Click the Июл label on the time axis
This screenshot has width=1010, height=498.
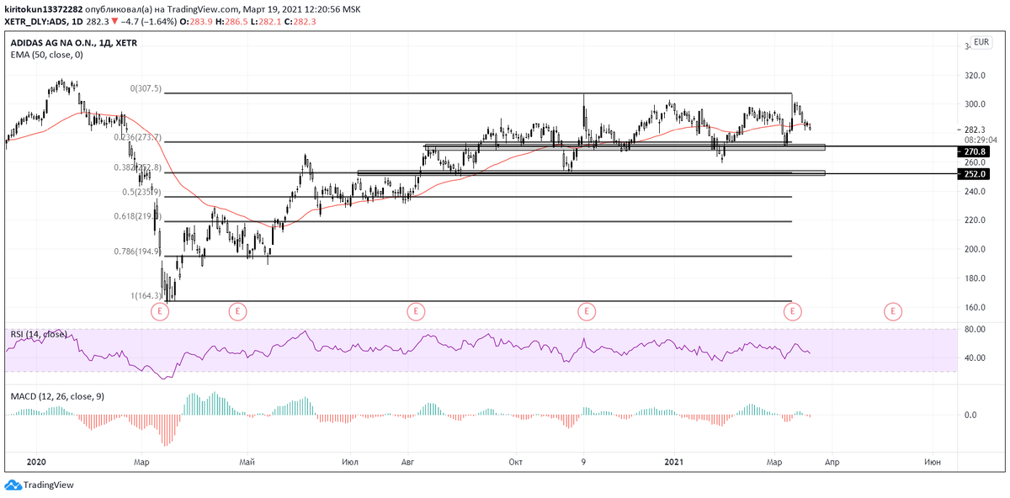pos(352,461)
